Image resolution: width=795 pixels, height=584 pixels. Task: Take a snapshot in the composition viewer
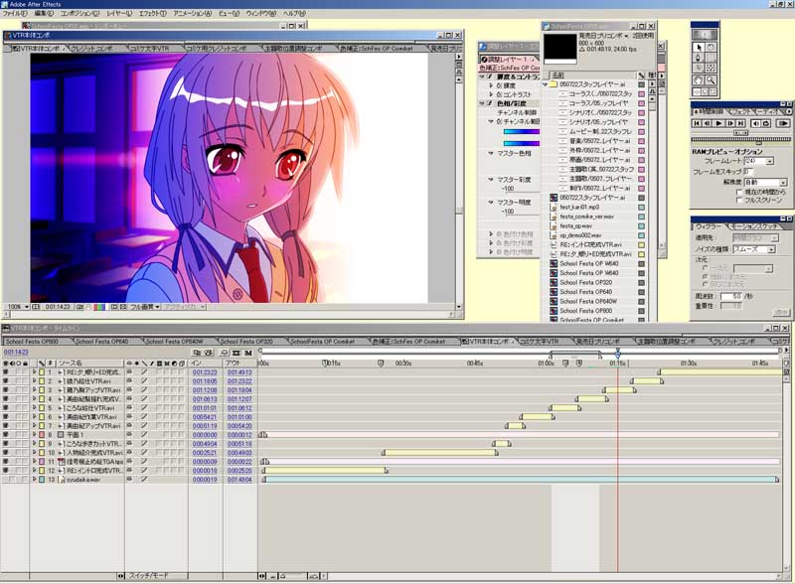(x=80, y=307)
